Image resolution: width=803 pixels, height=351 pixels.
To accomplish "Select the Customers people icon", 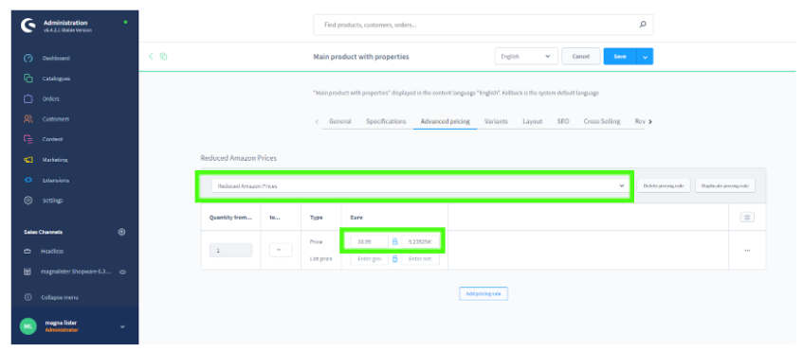I will pos(28,119).
